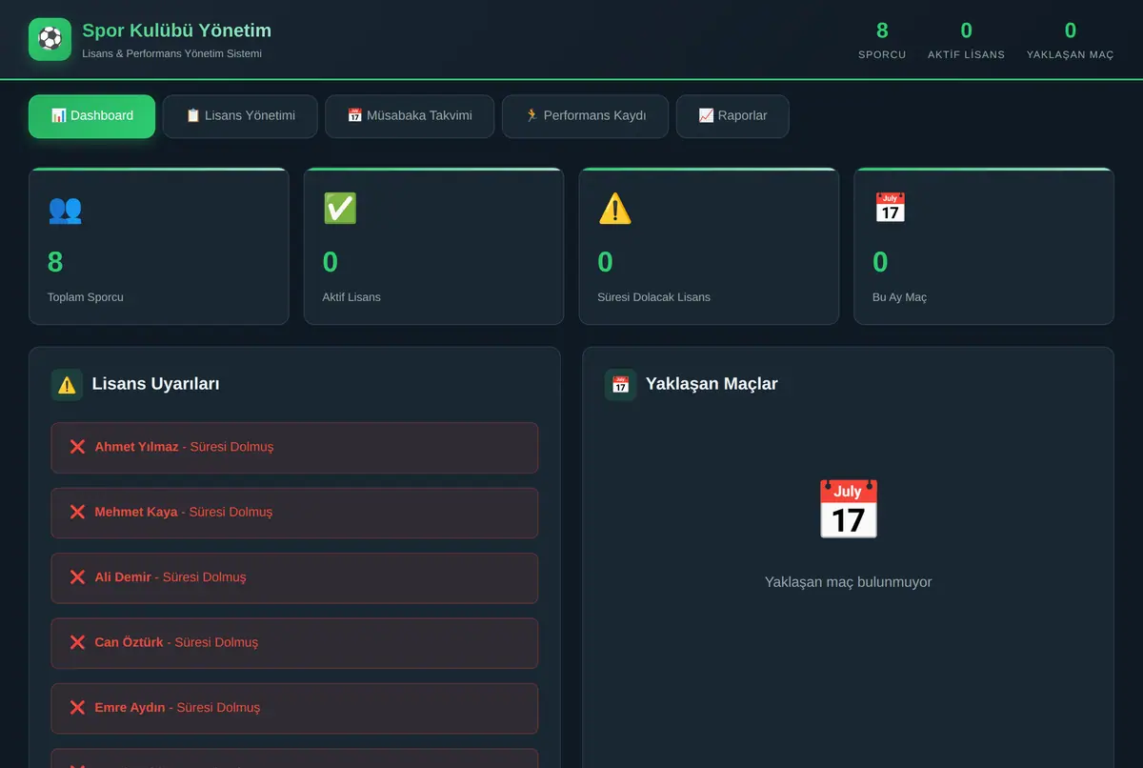Click warning icon beside Lisans Uyarıları heading

click(67, 385)
